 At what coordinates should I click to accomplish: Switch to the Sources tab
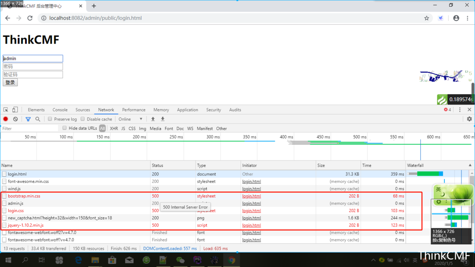(83, 110)
